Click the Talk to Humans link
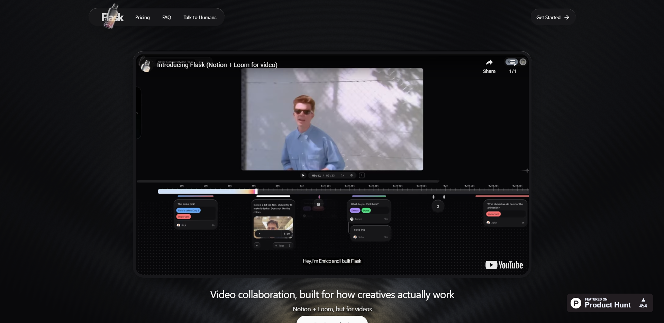The height and width of the screenshot is (323, 664). (x=200, y=17)
